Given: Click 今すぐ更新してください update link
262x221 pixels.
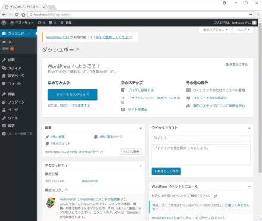Looking at the screenshot, I should (114, 37).
